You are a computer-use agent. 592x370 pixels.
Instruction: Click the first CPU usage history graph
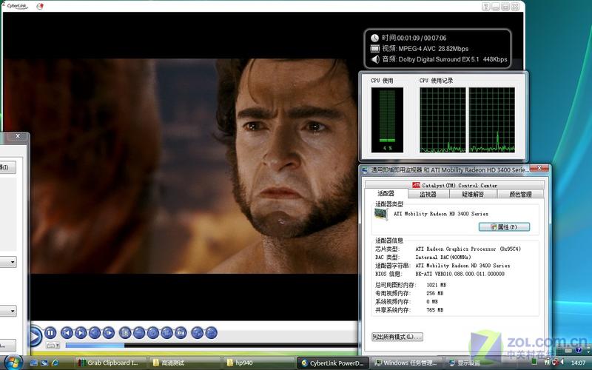pyautogui.click(x=443, y=120)
